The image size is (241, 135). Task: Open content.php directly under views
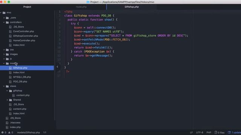pyautogui.click(x=20, y=109)
